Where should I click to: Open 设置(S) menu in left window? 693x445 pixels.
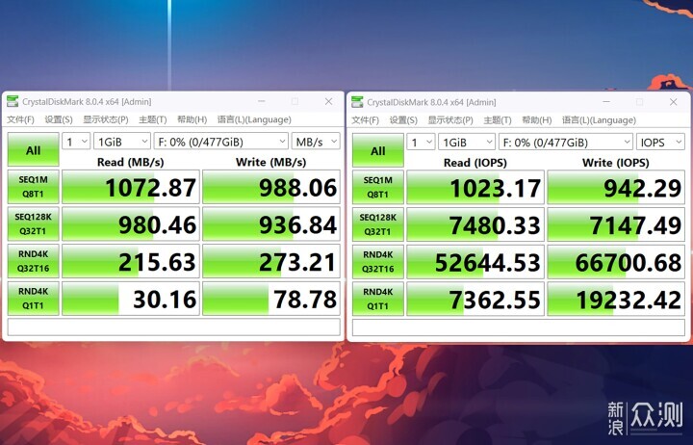[59, 119]
